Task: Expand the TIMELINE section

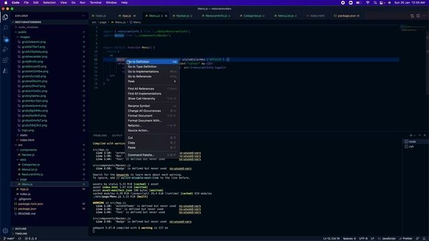Action: point(21,234)
